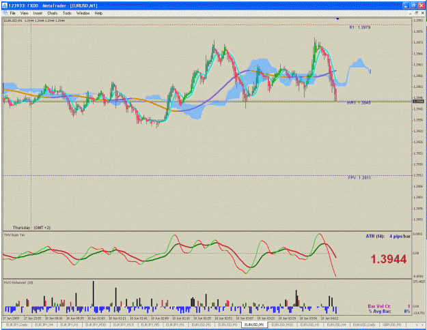Switch to the EURJPY,M5 chart tab
This screenshot has height=330, width=427.
click(150, 325)
